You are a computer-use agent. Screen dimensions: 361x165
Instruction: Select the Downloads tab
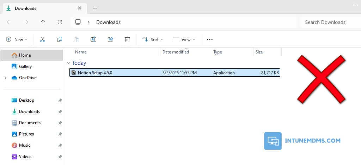45,8
